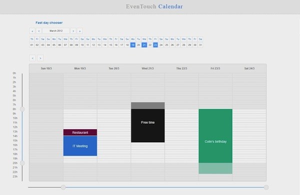Click the Fast day chooser heading
Image resolution: width=300 pixels, height=195 pixels.
click(x=49, y=23)
